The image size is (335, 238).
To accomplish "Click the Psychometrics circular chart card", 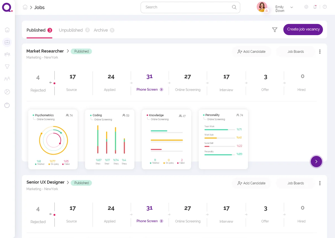I will [53, 139].
